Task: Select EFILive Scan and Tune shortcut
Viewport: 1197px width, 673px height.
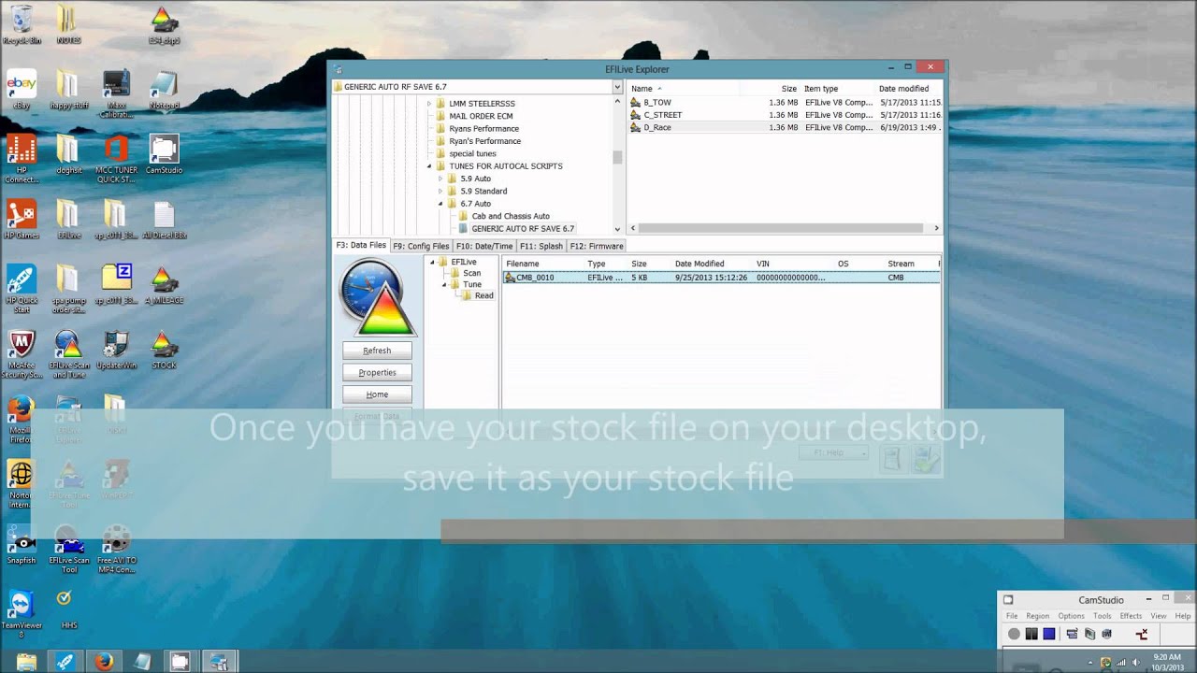Action: point(68,353)
